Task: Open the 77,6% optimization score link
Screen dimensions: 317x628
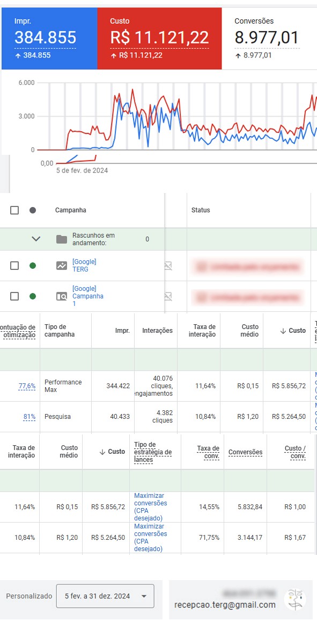Action: (27, 387)
